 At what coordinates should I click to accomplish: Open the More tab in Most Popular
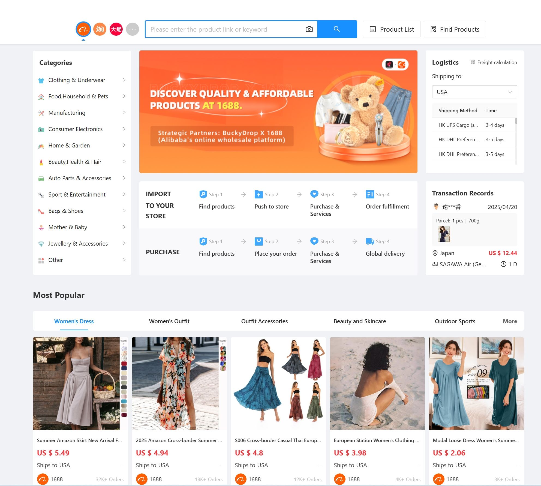[510, 321]
